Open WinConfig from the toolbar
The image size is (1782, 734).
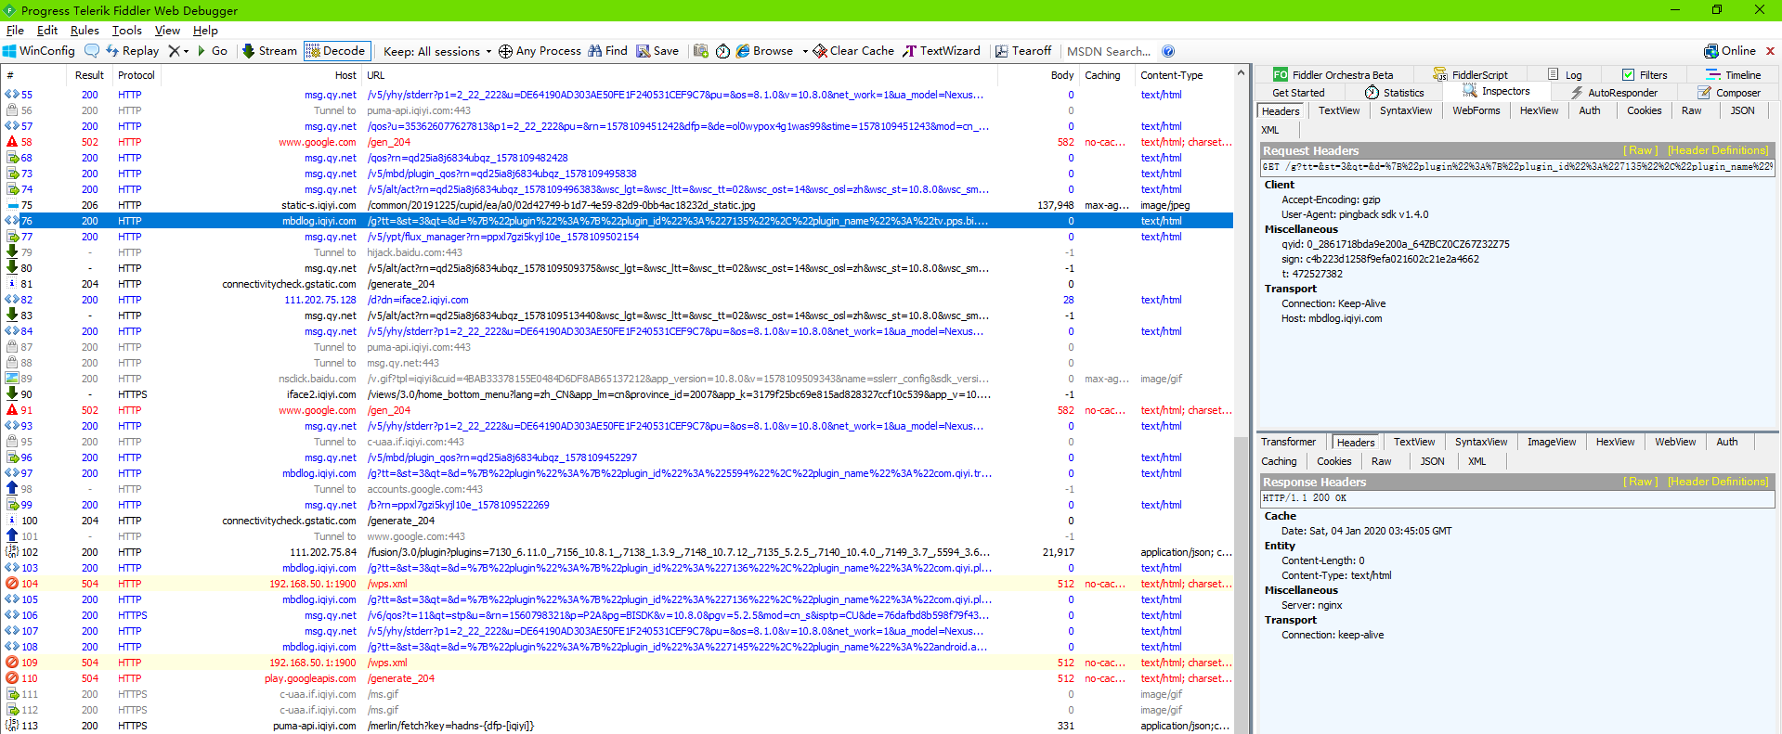(39, 51)
